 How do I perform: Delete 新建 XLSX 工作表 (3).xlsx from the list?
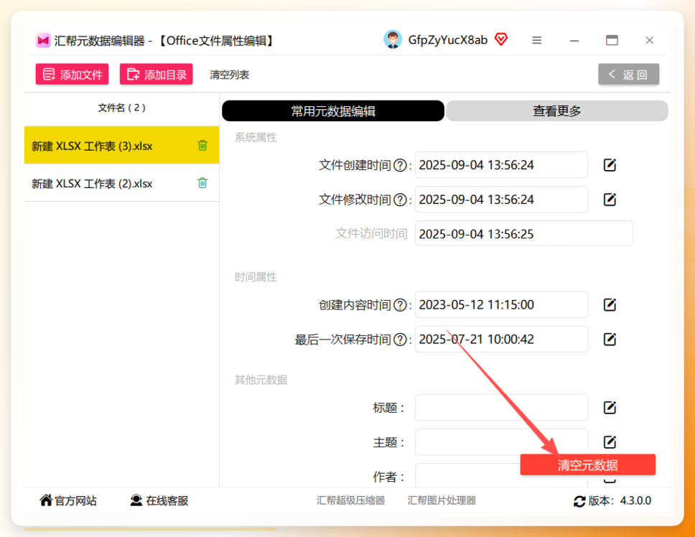(202, 145)
